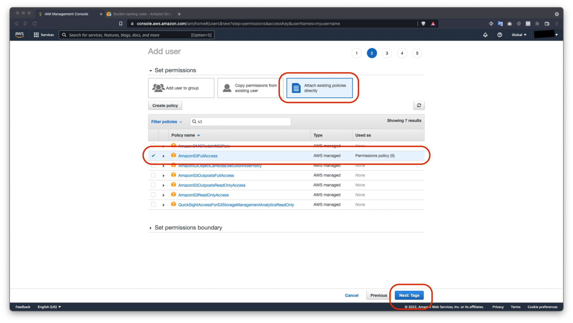573x323 pixels.
Task: Select the Attach existing policies directly option
Action: (x=319, y=88)
